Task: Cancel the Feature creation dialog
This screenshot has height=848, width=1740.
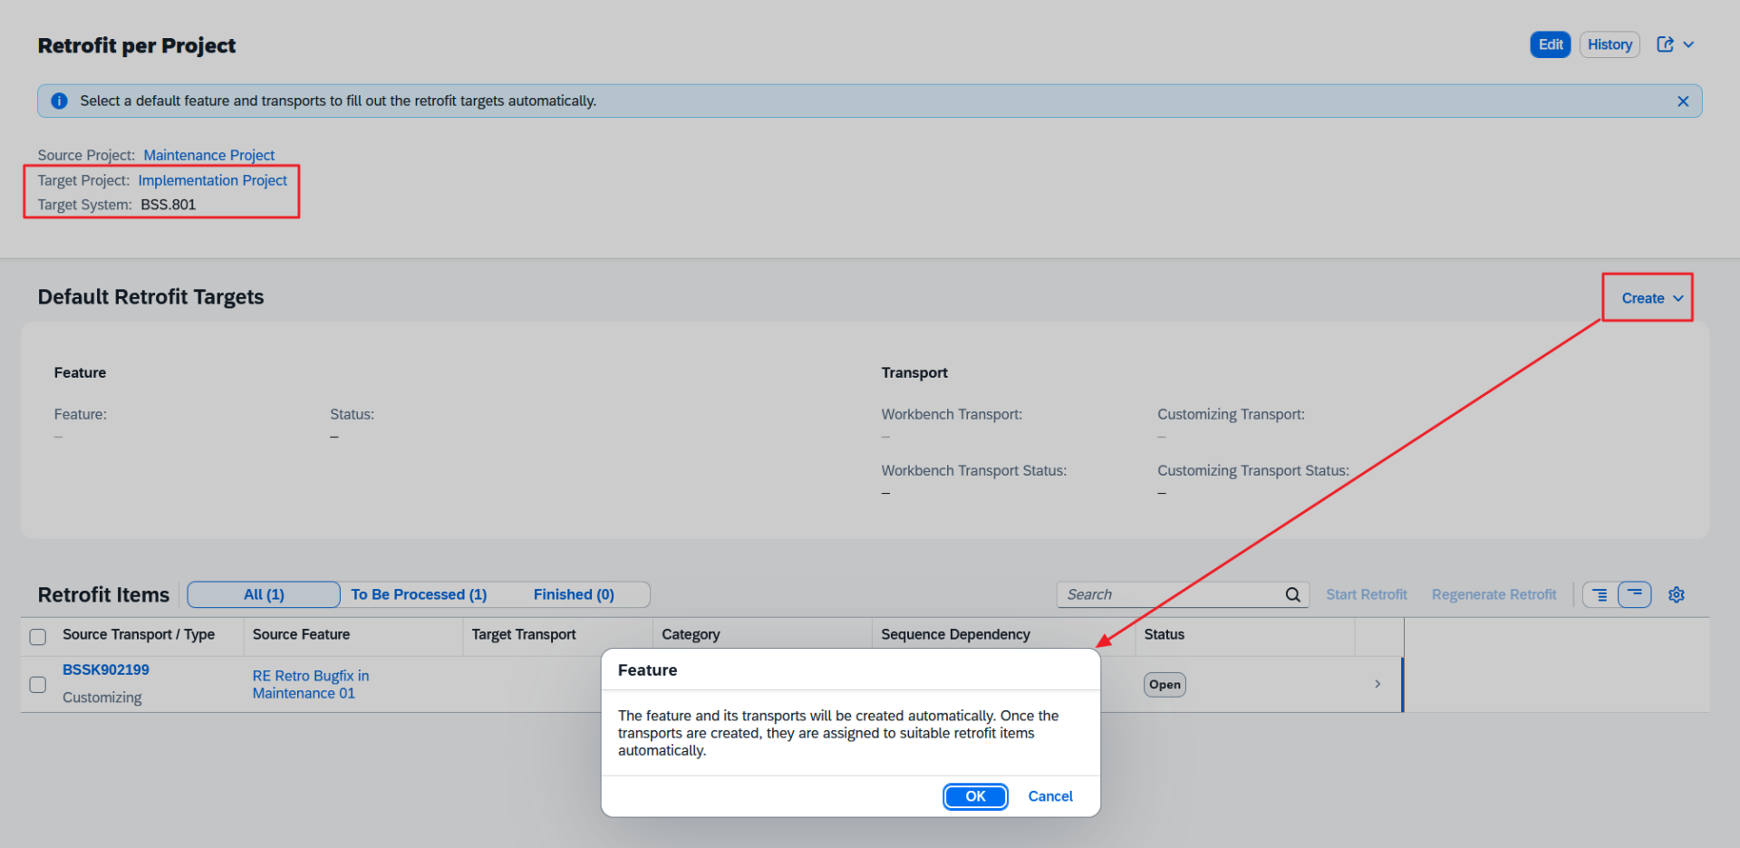Action: tap(1049, 796)
